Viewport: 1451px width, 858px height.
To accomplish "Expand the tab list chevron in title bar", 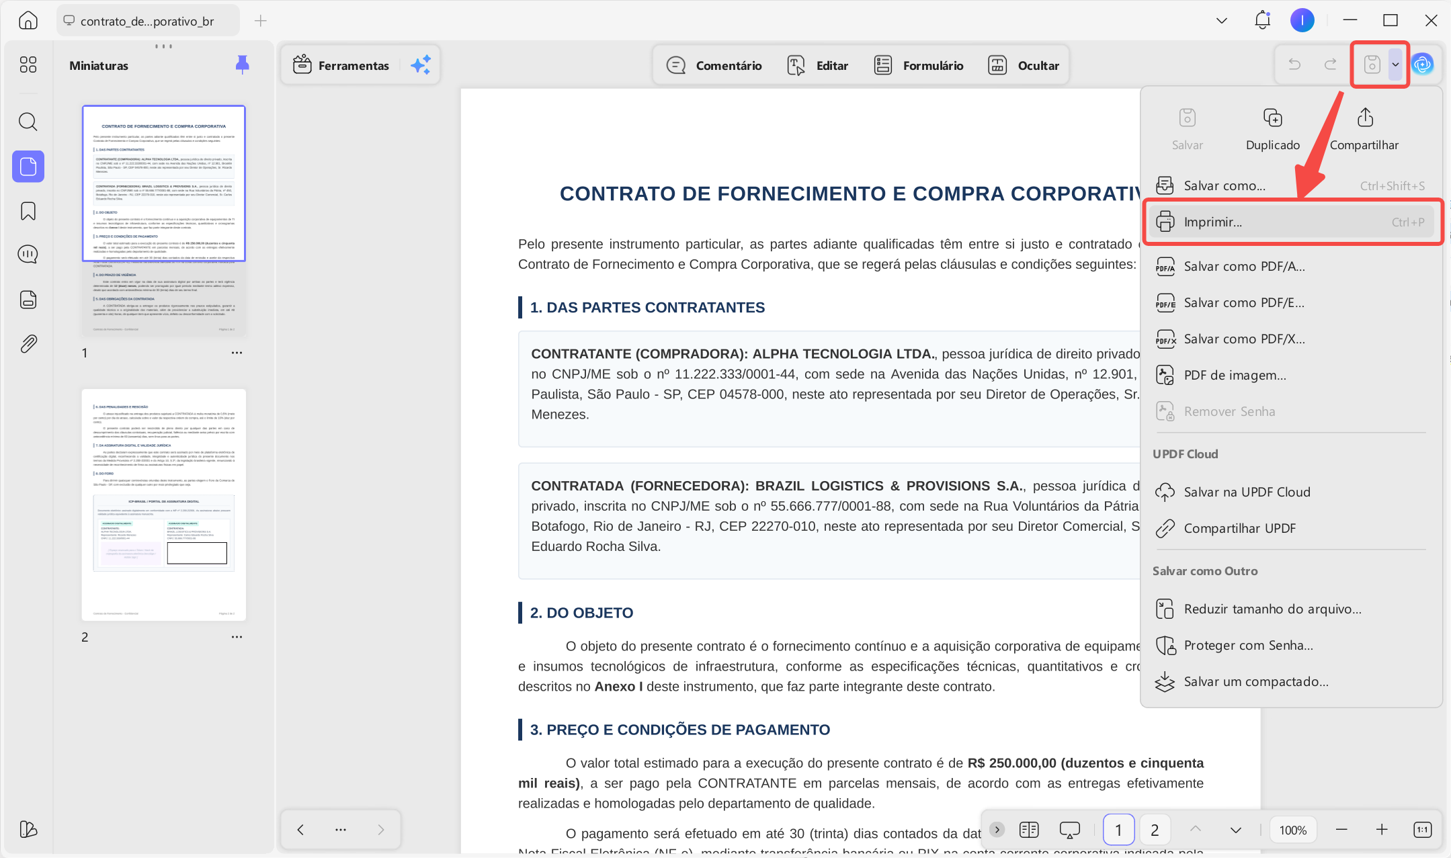I will click(1222, 21).
